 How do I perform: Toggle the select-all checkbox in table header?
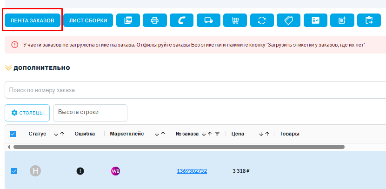[x=13, y=134]
